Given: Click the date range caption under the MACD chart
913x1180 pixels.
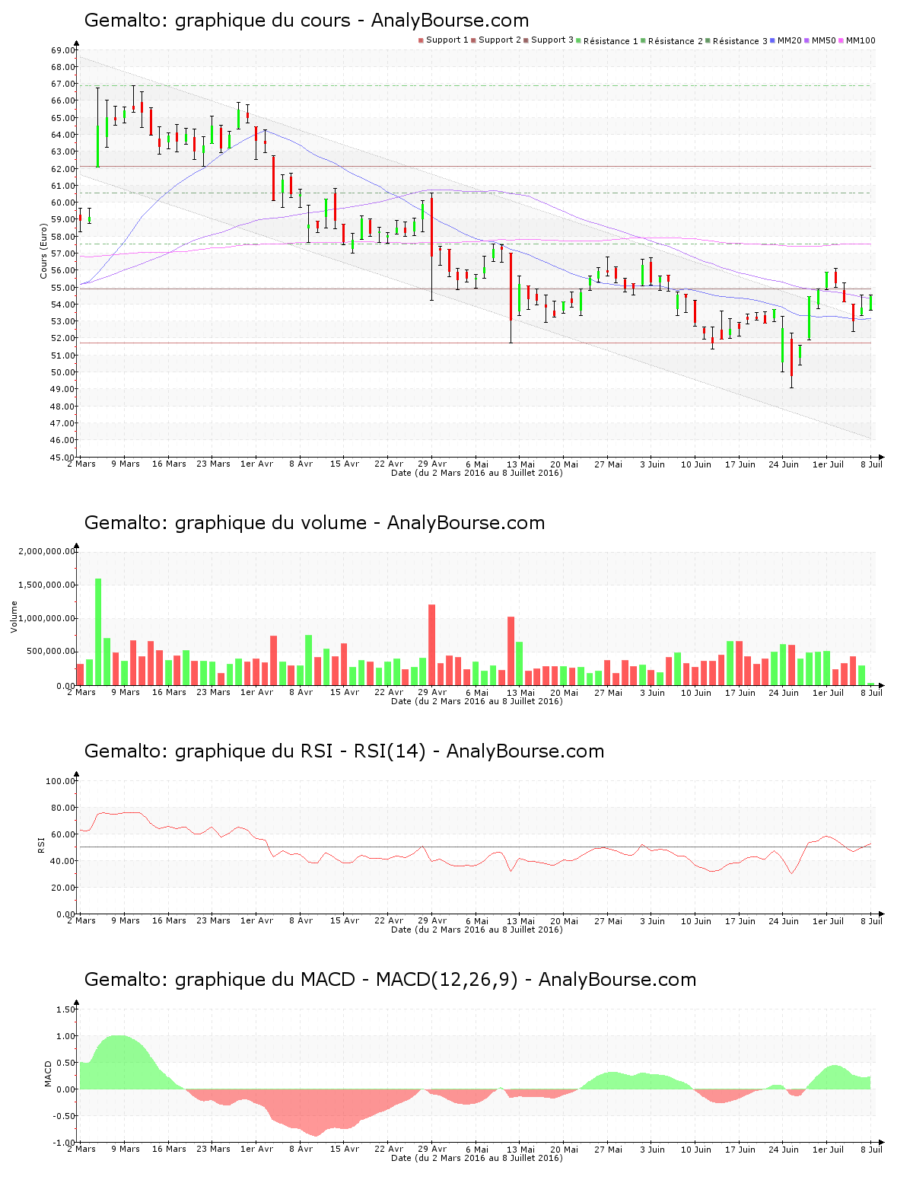Looking at the screenshot, I should click(477, 1158).
